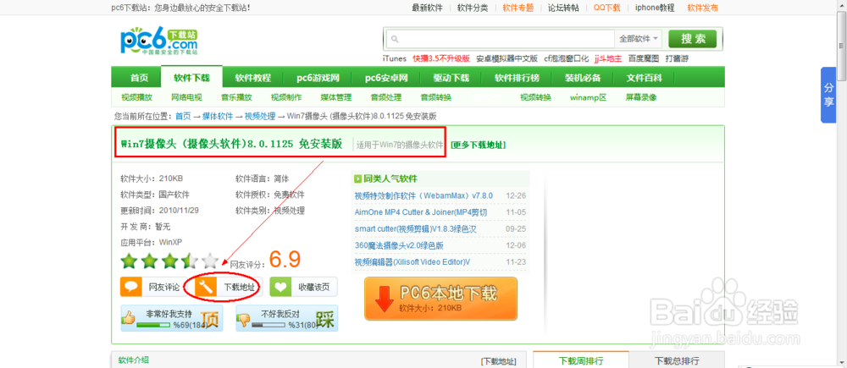
Task: Open 视频播放 subcategory link
Action: pyautogui.click(x=136, y=97)
